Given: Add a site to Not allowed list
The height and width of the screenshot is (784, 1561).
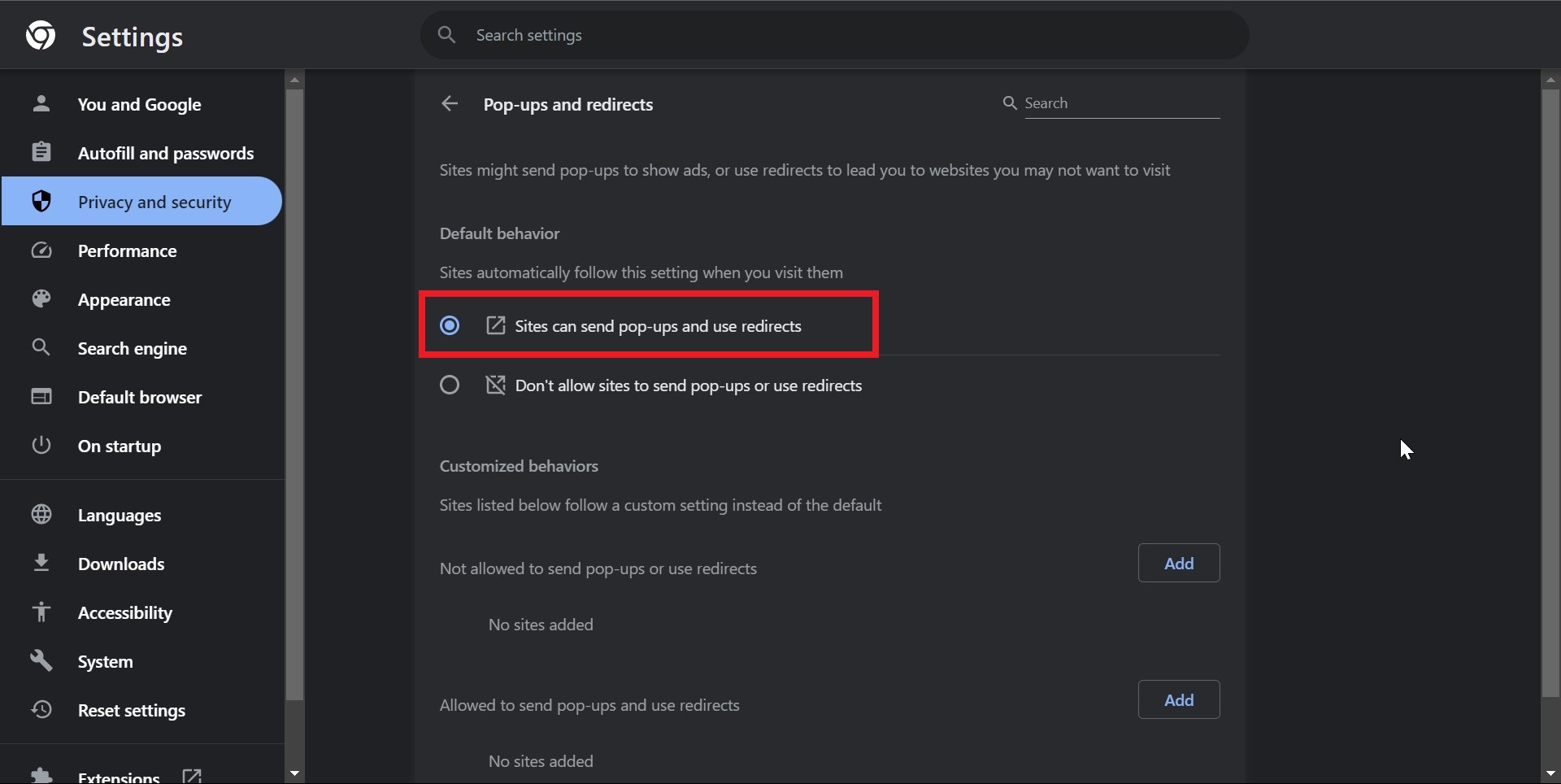Looking at the screenshot, I should click(x=1179, y=563).
